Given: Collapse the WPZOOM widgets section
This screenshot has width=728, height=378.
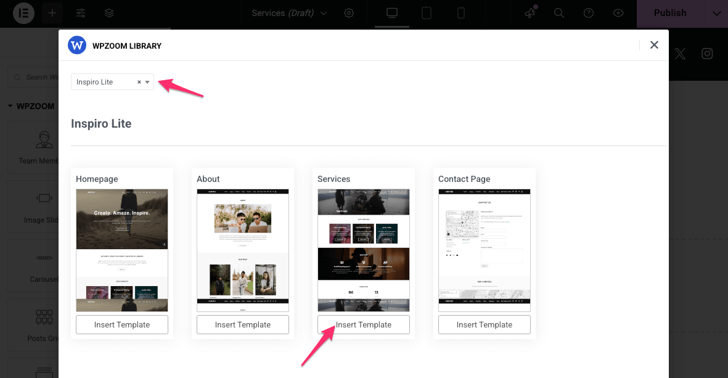Looking at the screenshot, I should coord(10,106).
